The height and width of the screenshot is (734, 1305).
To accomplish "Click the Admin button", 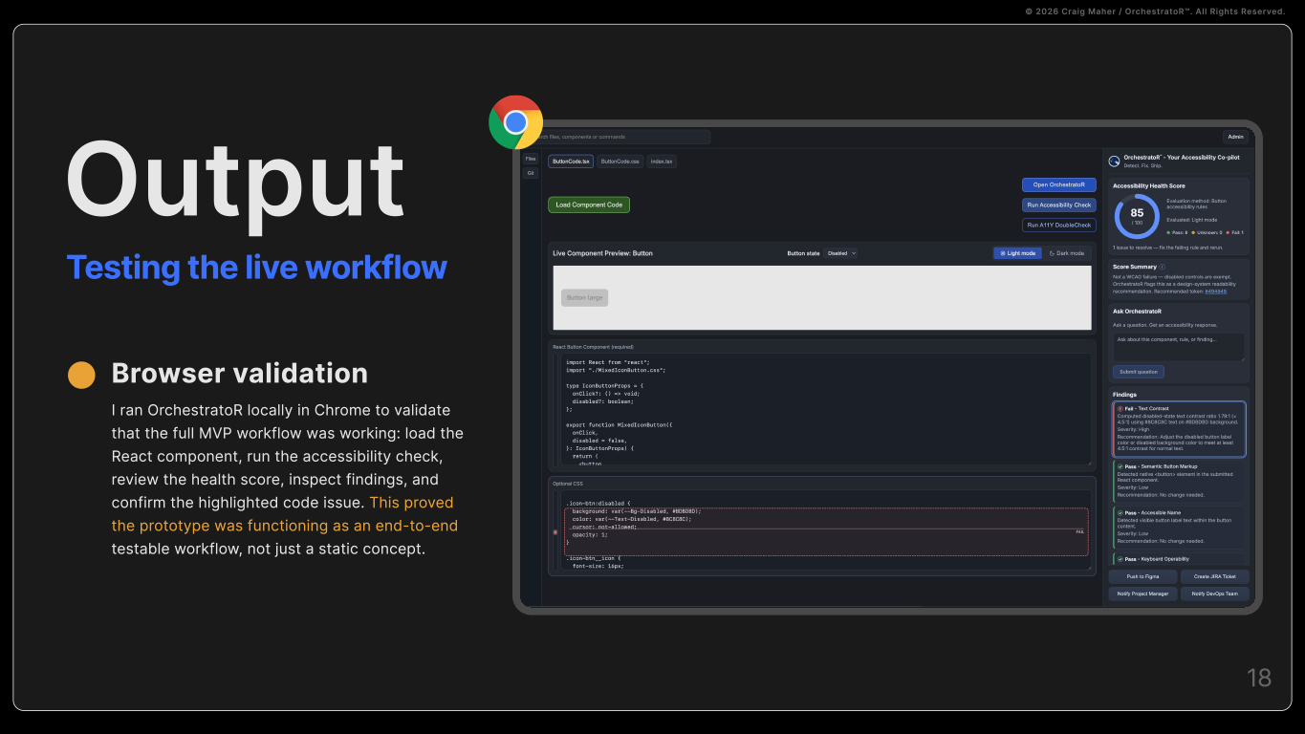I will pos(1236,137).
